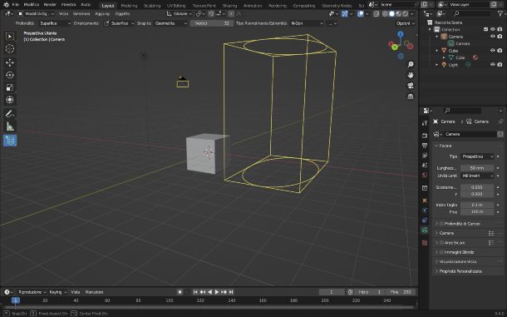Select the Rotate tool
The image size is (507, 317).
coord(10,75)
